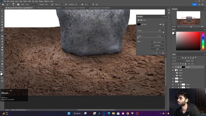Screen dimensions: 206x116
Task: Open the Filter menu
Action: (29, 1)
